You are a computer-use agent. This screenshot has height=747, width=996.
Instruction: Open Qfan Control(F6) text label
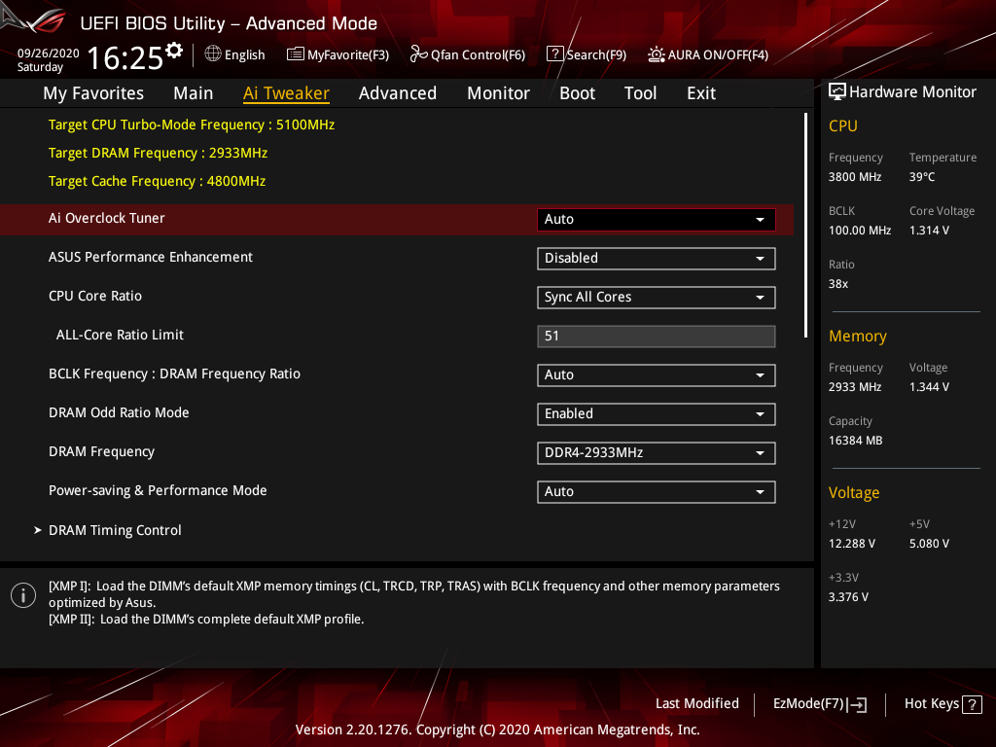coord(478,54)
